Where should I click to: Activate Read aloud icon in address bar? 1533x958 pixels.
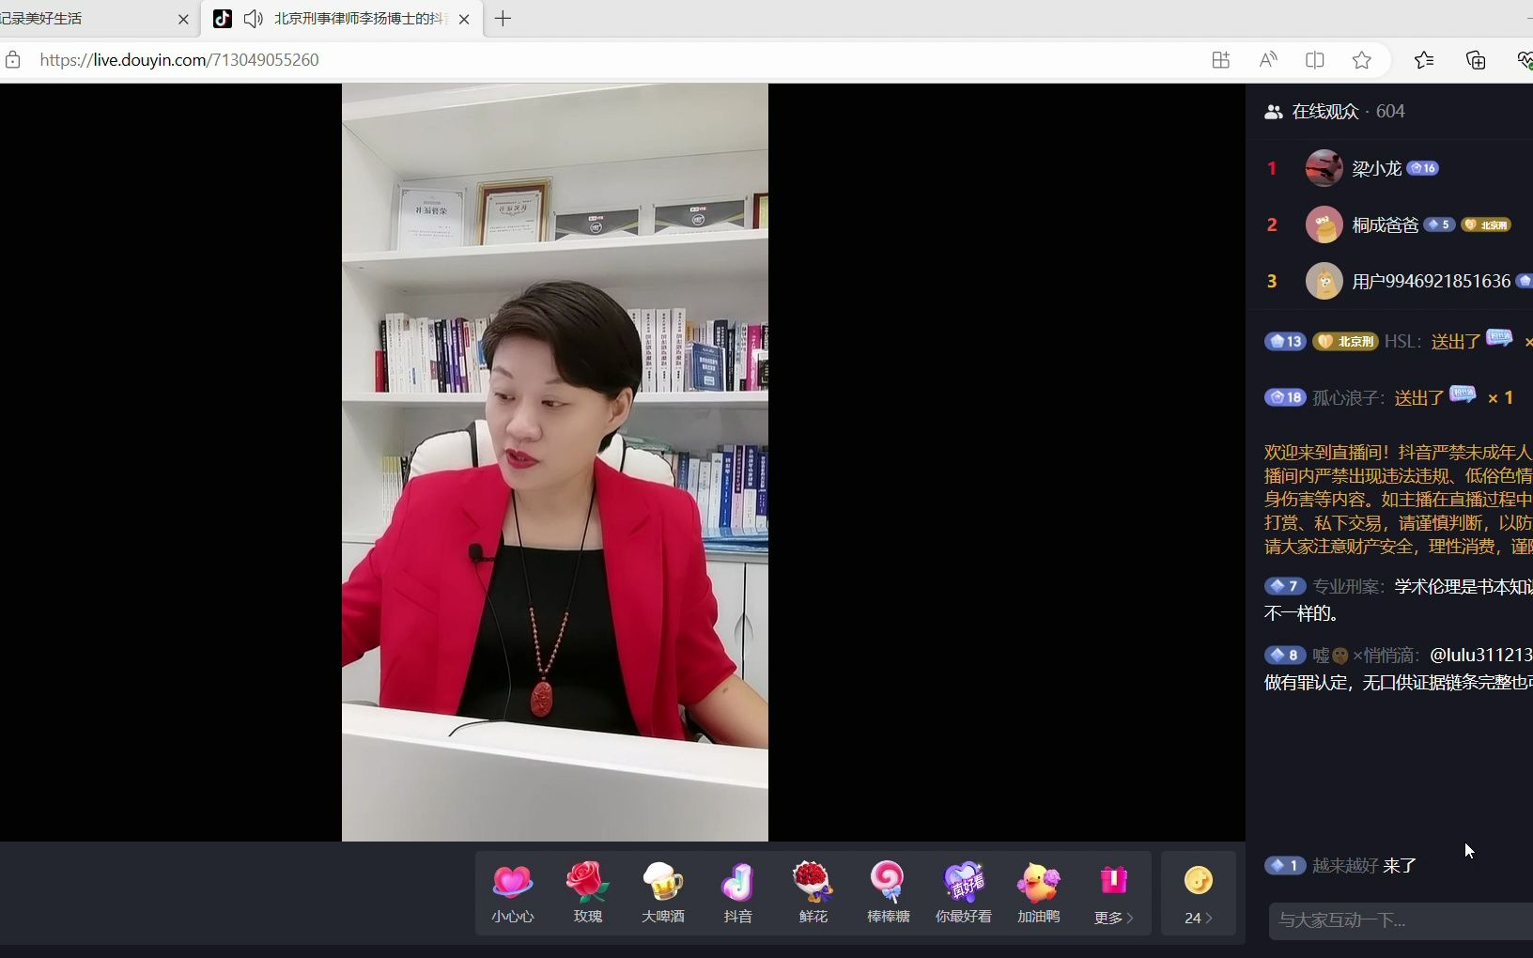click(x=1268, y=60)
